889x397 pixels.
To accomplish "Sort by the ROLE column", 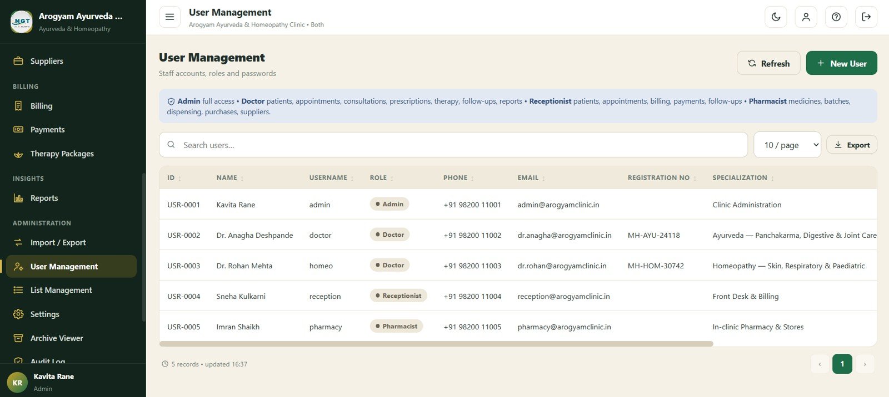I will (x=381, y=178).
